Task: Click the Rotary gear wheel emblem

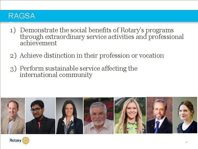Action: (26, 140)
